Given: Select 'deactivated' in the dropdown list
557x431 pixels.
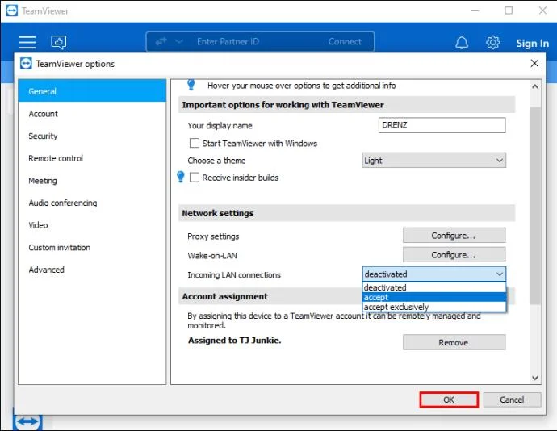Looking at the screenshot, I should pos(434,287).
